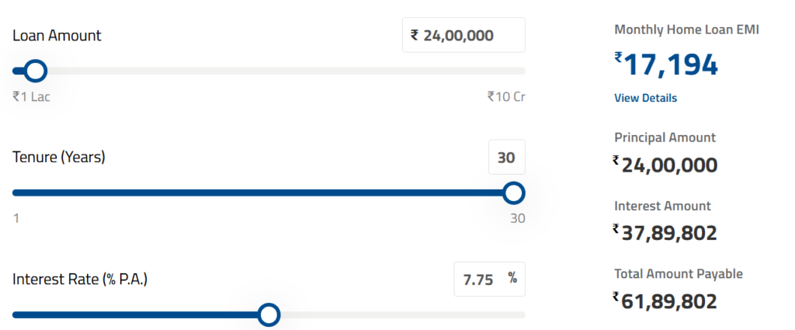Click the rupee symbol inside Loan Amount box
Screen dimensions: 795x330
click(415, 35)
